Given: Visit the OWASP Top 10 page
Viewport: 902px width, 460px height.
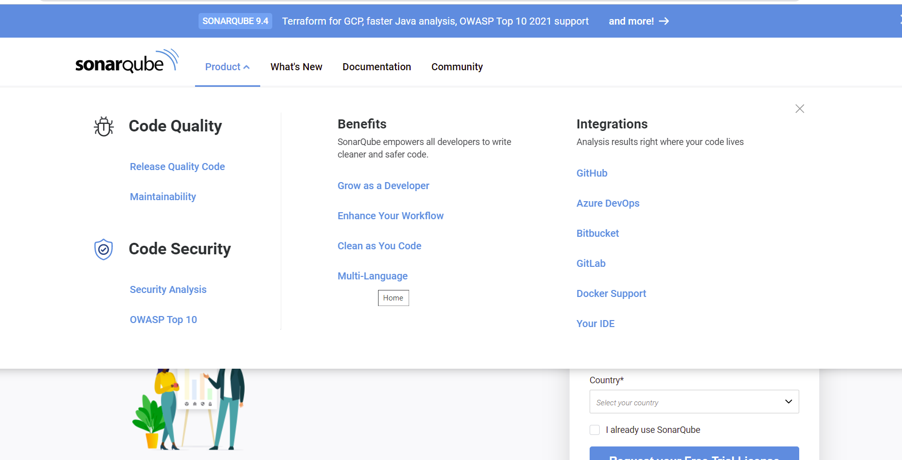Looking at the screenshot, I should [163, 320].
